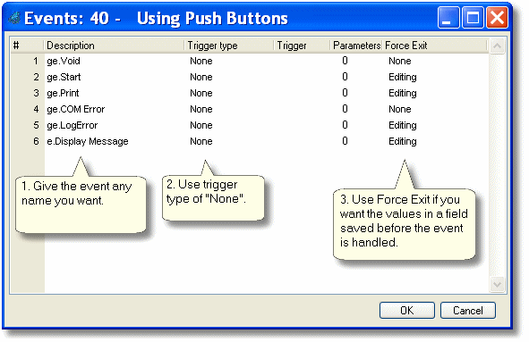Click the application icon in title bar

14,18
